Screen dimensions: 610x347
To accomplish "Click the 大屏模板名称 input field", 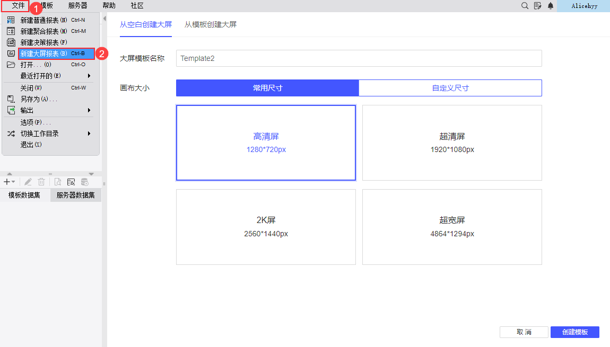I will coord(359,58).
